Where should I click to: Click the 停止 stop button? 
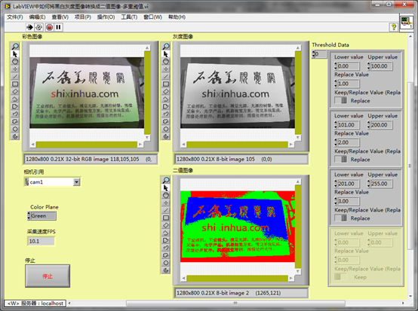click(48, 276)
